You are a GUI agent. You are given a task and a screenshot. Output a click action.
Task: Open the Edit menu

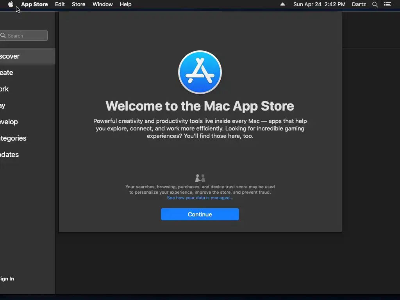[x=60, y=4]
